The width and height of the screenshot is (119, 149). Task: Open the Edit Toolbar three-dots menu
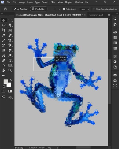[4, 75]
